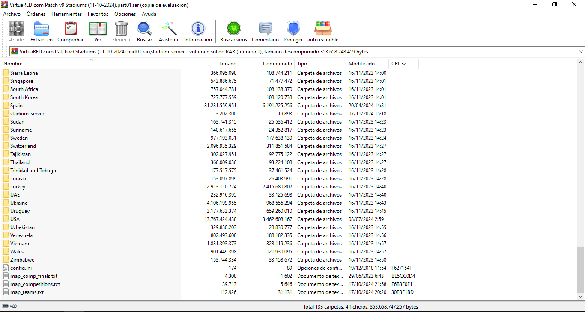This screenshot has width=585, height=312.
Task: Click the drive and key status bar icon
Action: click(x=9, y=306)
